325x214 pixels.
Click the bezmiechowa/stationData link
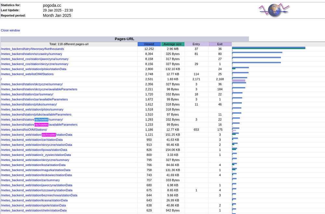39,195
